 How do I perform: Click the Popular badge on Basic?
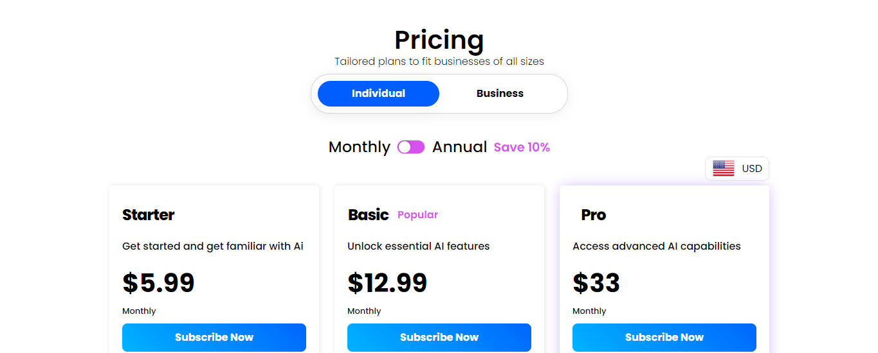pyautogui.click(x=417, y=215)
